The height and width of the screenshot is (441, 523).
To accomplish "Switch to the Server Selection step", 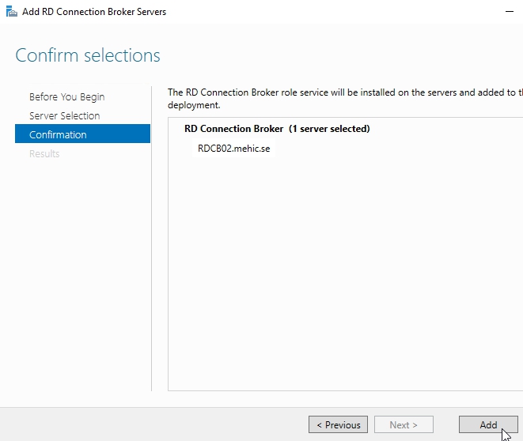I will (64, 115).
